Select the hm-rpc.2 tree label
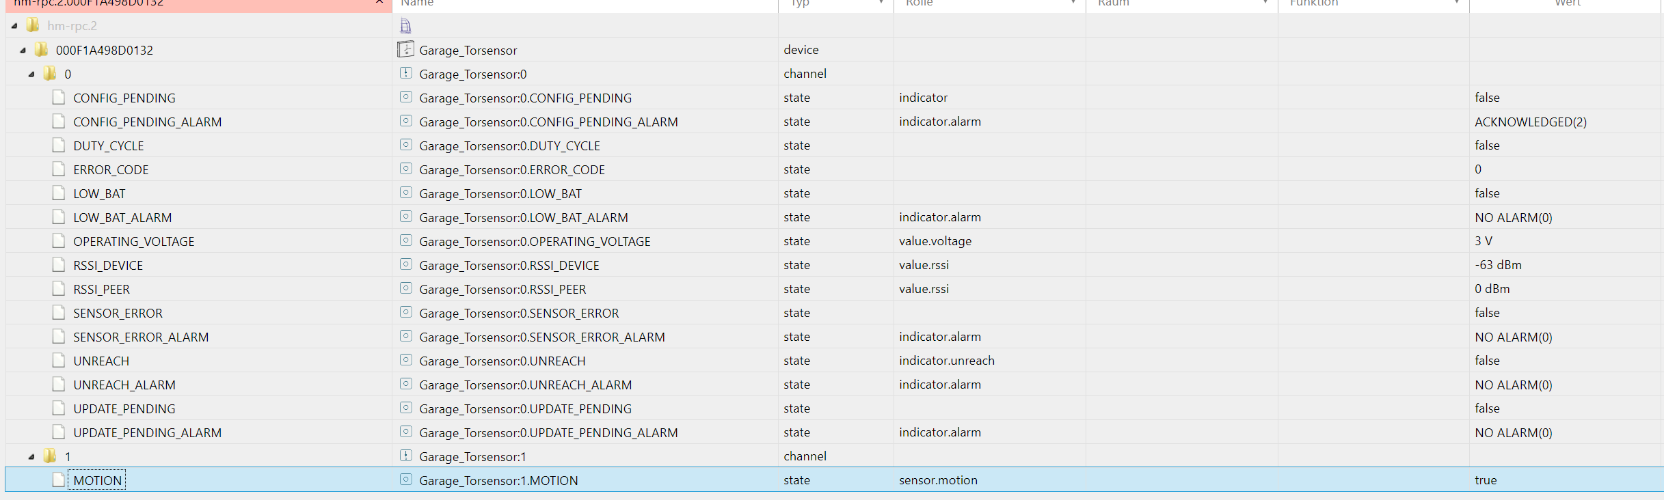The height and width of the screenshot is (500, 1664). tap(72, 26)
